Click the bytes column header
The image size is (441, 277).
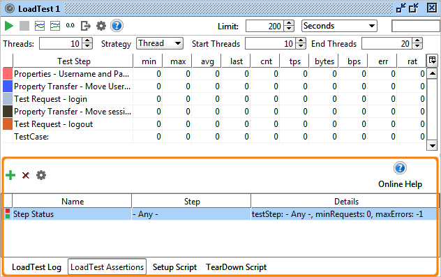click(x=324, y=61)
